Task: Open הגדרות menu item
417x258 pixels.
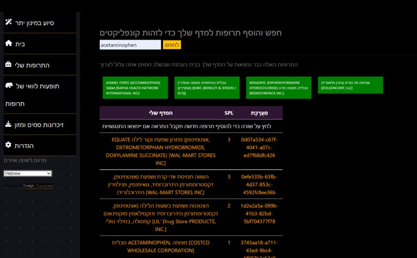Action: [x=40, y=146]
